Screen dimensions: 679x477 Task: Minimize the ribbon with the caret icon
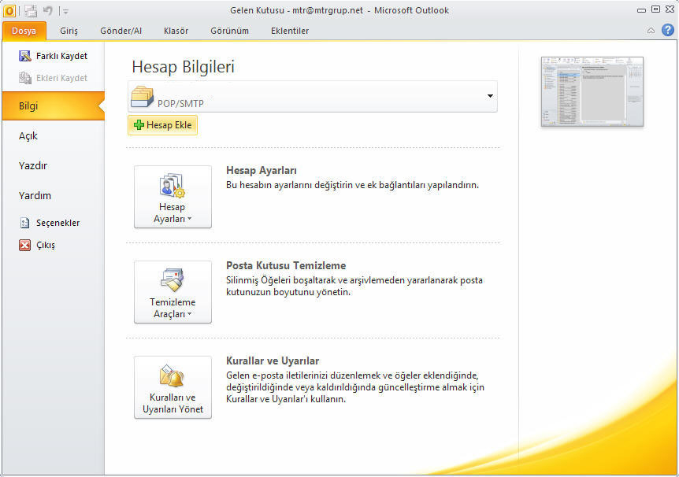(x=651, y=31)
